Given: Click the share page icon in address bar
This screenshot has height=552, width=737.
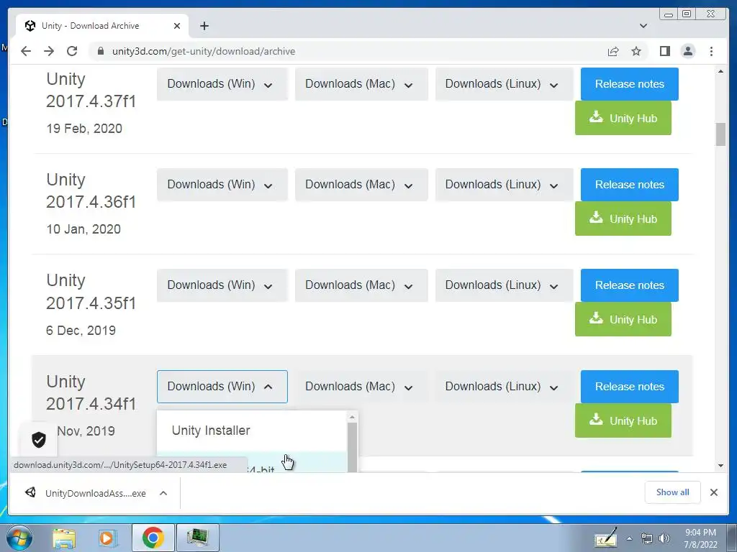Looking at the screenshot, I should 613,51.
